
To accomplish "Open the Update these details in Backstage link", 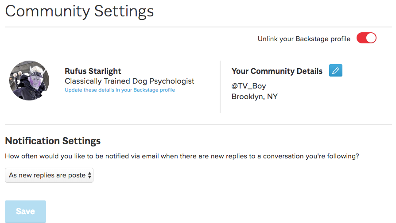I will click(120, 90).
